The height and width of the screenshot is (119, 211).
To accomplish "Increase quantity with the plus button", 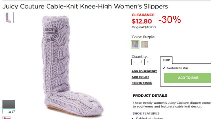I will 148,62.
